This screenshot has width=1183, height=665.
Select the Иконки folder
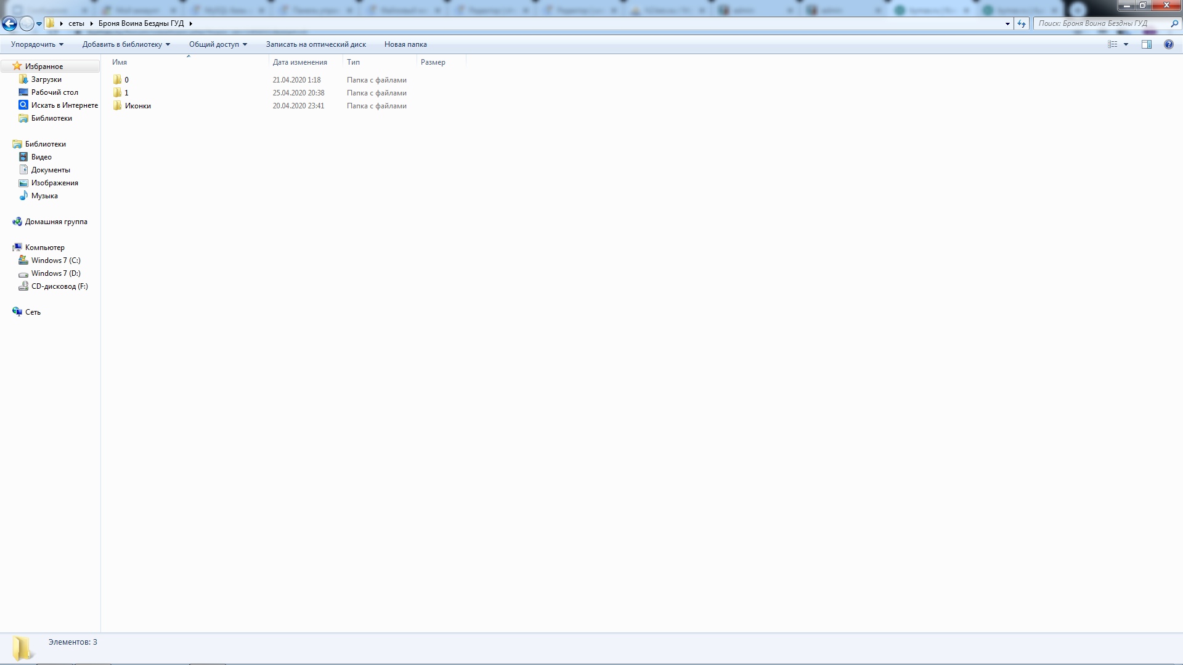point(137,106)
